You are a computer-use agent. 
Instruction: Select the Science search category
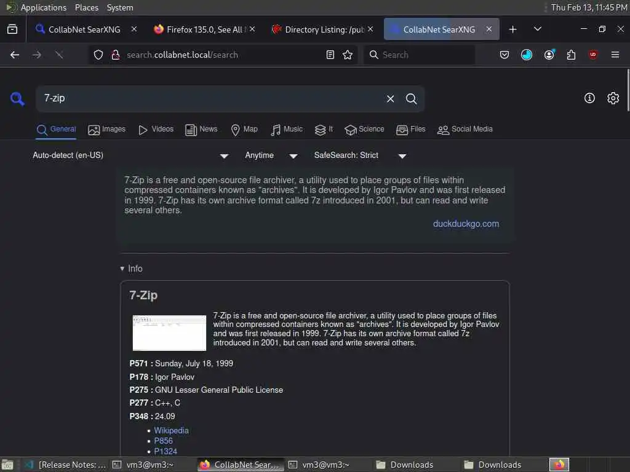point(364,129)
